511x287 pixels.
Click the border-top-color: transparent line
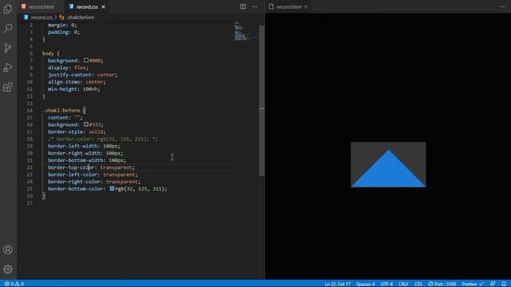[91, 167]
